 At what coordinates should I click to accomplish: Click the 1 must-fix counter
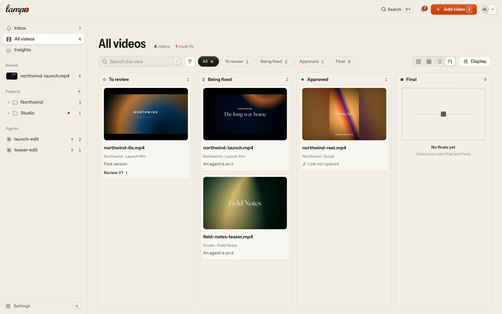[184, 46]
